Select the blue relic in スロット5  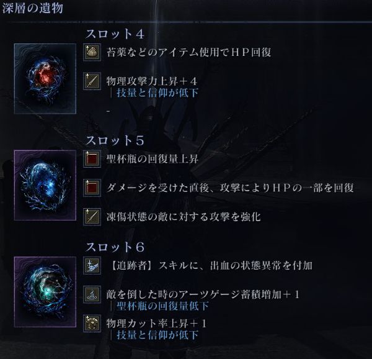tap(45, 185)
